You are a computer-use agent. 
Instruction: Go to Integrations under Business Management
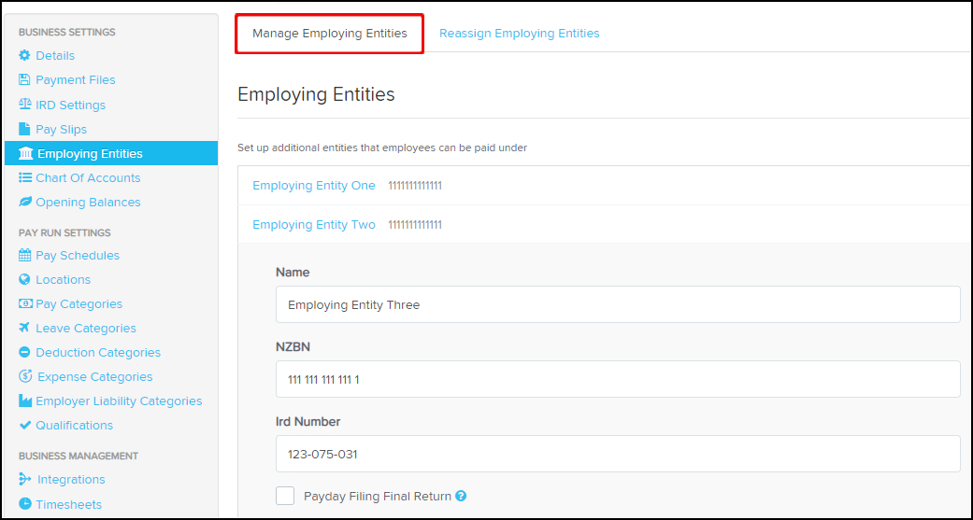(x=71, y=480)
